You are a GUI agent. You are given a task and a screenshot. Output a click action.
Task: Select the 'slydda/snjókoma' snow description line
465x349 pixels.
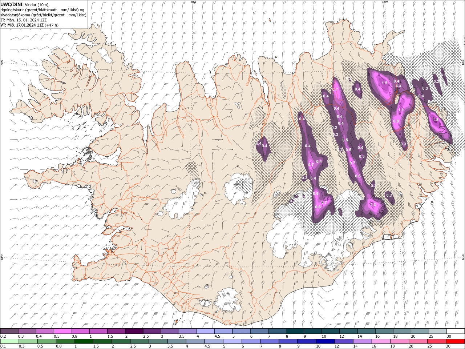(x=43, y=15)
